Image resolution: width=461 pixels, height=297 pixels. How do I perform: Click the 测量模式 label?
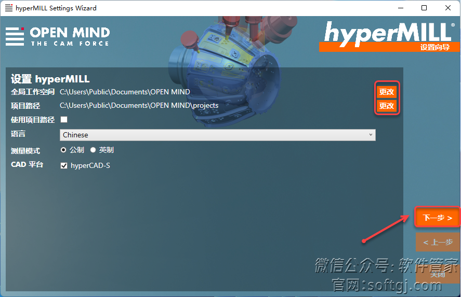25,151
